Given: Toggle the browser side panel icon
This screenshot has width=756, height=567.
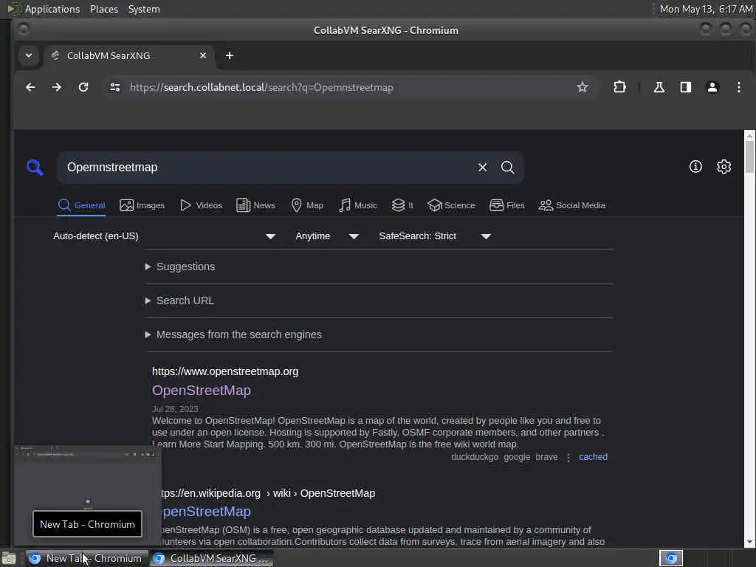Looking at the screenshot, I should (x=686, y=87).
